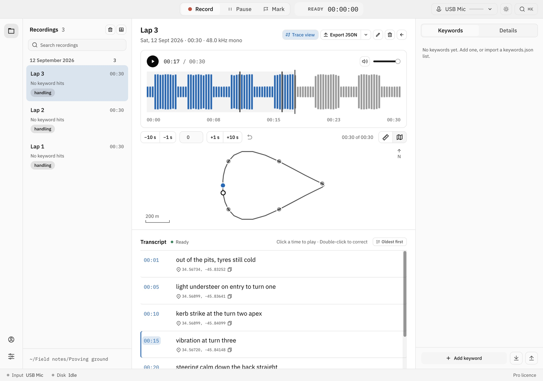
Task: Adjust the playback volume slider
Action: [x=387, y=61]
